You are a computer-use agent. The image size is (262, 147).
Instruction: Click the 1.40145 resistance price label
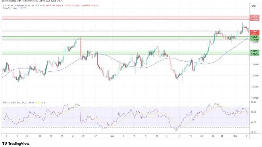coord(255,16)
